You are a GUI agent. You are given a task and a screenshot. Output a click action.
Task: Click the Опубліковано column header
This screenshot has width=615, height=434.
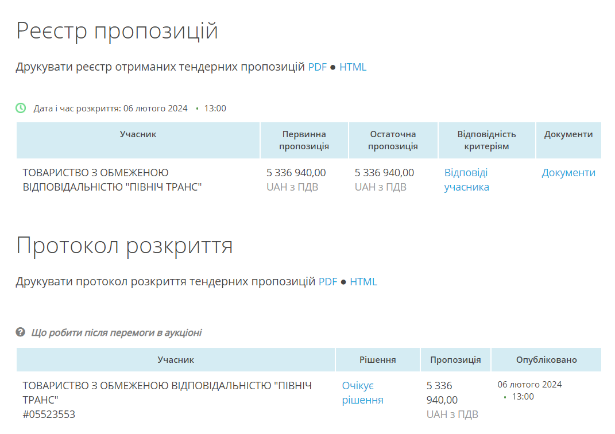point(546,359)
